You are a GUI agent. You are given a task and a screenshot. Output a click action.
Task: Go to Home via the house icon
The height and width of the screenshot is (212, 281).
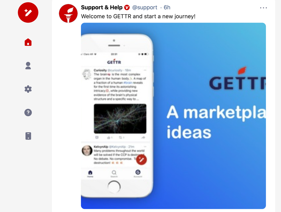(x=28, y=42)
